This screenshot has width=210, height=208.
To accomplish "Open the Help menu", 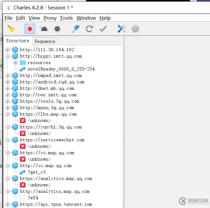I will click(105, 18).
